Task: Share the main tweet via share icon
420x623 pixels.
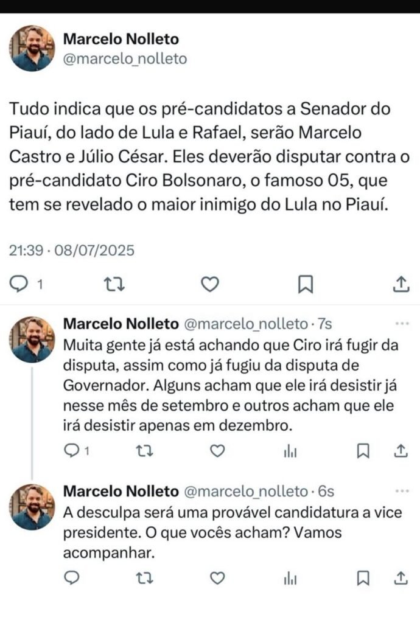Action: (401, 284)
